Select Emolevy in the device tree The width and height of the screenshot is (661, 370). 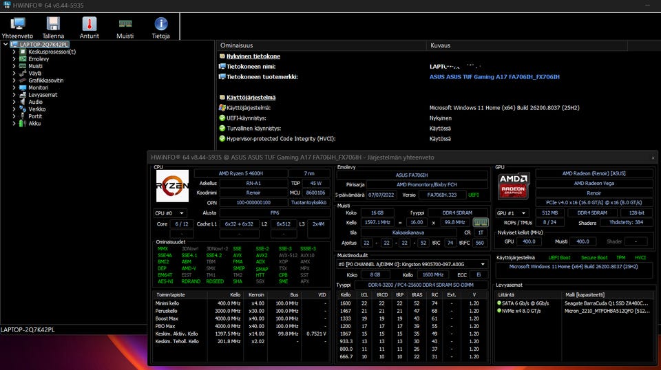tap(39, 59)
